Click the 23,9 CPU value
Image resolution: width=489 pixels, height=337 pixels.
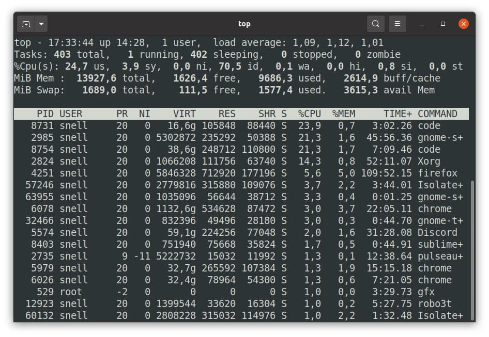pos(309,125)
